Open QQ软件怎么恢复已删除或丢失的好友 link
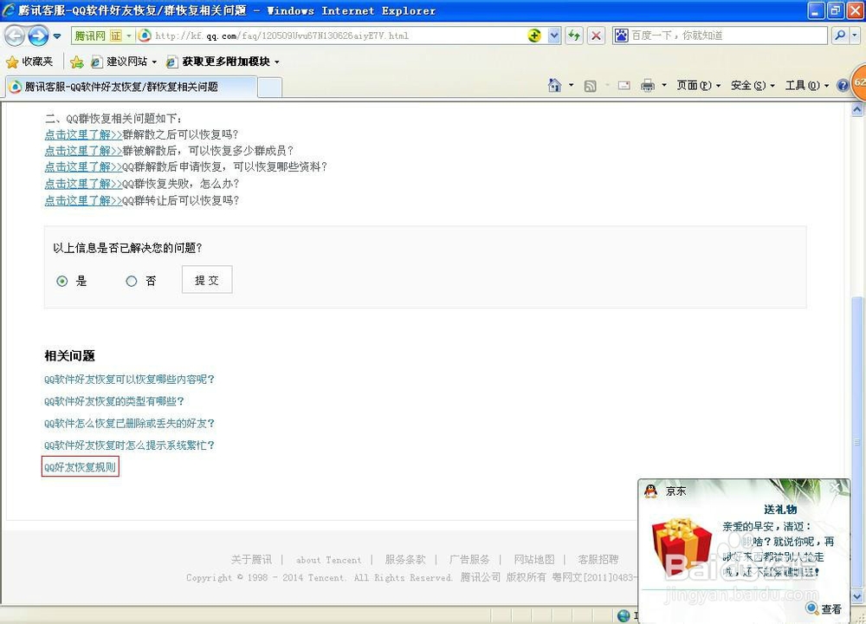The height and width of the screenshot is (624, 866). 129,424
